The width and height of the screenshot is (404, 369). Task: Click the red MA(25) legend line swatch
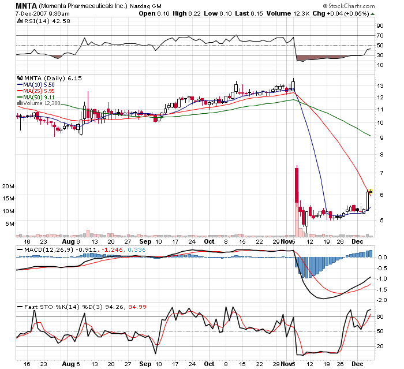tap(20, 91)
